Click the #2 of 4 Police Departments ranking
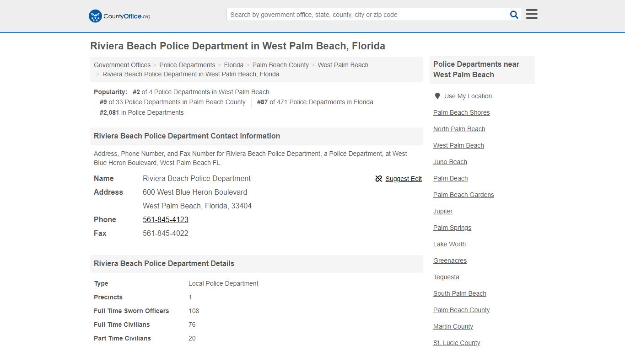The height and width of the screenshot is (351, 625). click(x=201, y=92)
